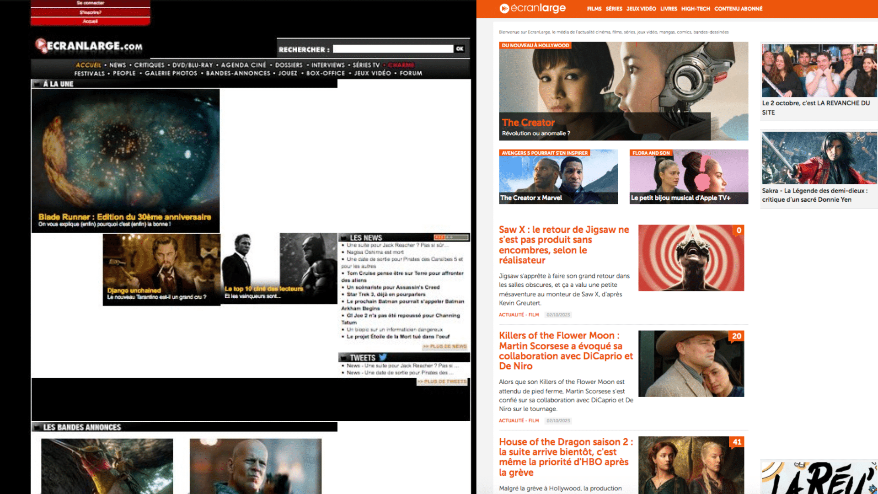Click ACTUALITÉ - FILM tag under Killers article
The image size is (878, 494).
(x=519, y=421)
